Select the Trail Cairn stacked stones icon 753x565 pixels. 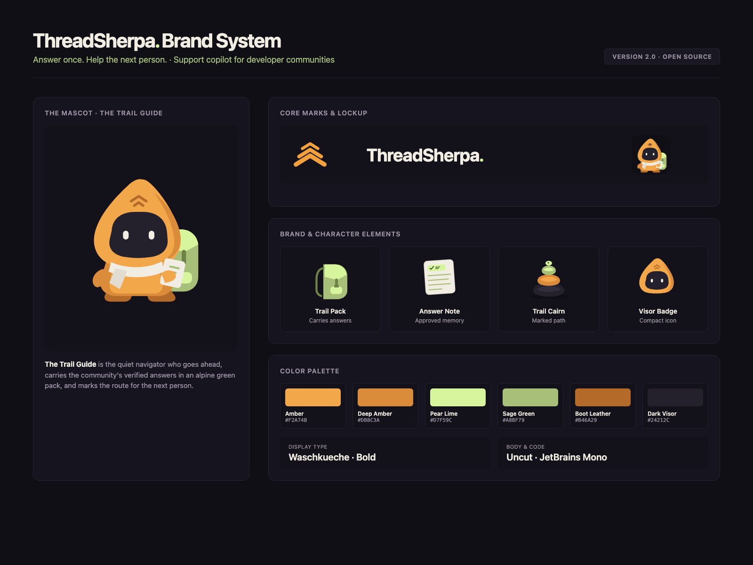549,279
